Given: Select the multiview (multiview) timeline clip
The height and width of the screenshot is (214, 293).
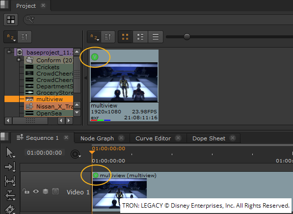Looking at the screenshot, I should point(193,192).
